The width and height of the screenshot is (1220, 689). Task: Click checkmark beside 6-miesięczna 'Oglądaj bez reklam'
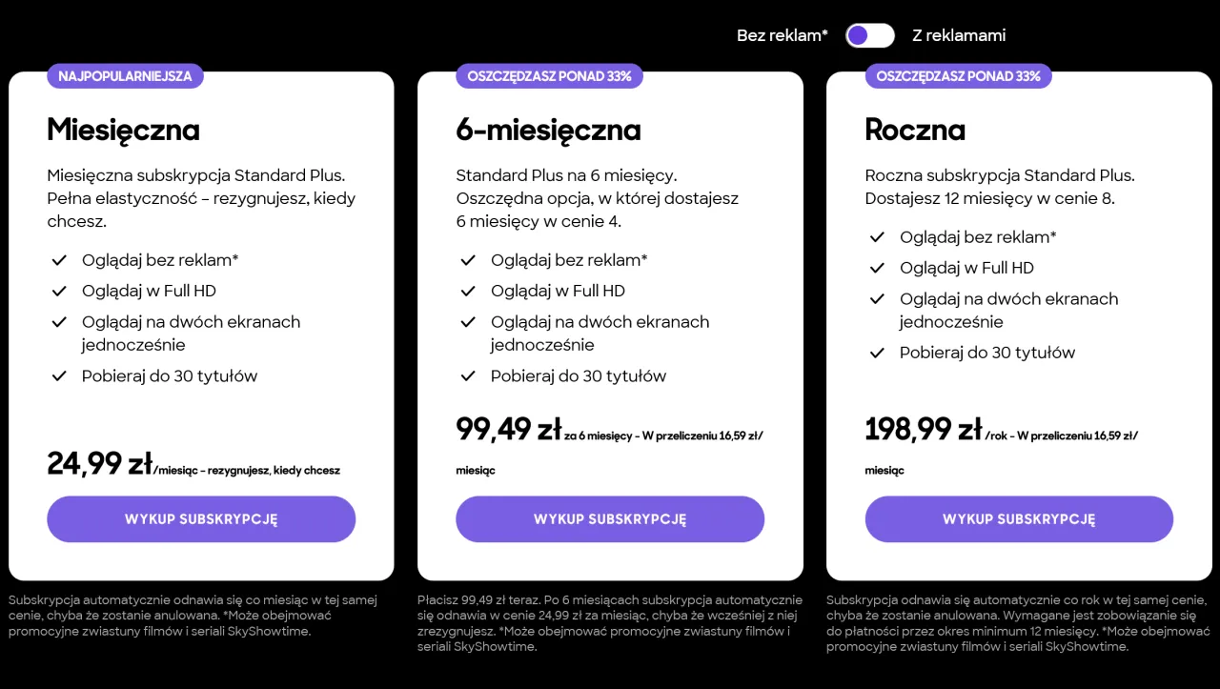pyautogui.click(x=468, y=260)
